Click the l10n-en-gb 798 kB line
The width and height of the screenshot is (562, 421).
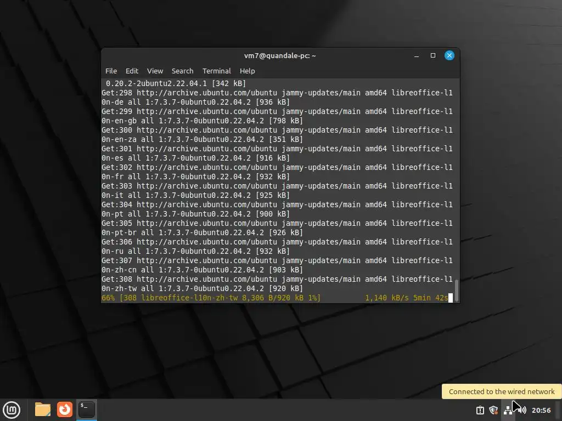202,121
